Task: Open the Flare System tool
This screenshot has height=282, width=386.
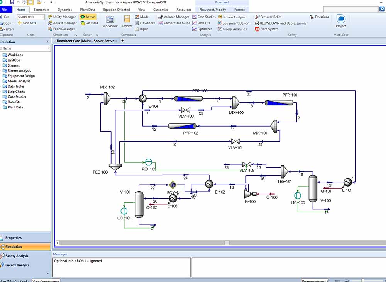Action: coord(267,29)
